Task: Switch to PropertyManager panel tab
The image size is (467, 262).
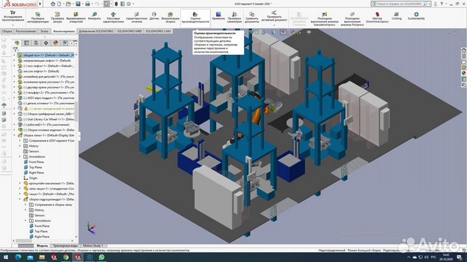Action: click(x=27, y=43)
